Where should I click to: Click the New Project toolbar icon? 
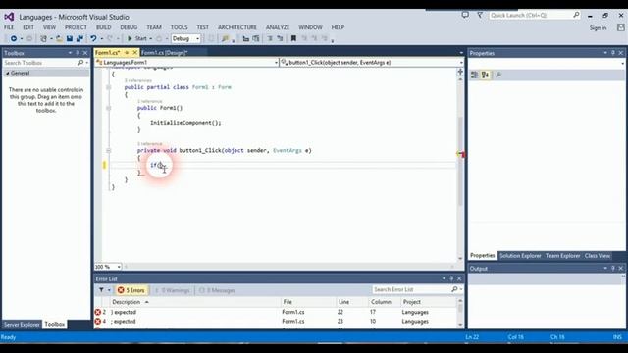[43, 39]
